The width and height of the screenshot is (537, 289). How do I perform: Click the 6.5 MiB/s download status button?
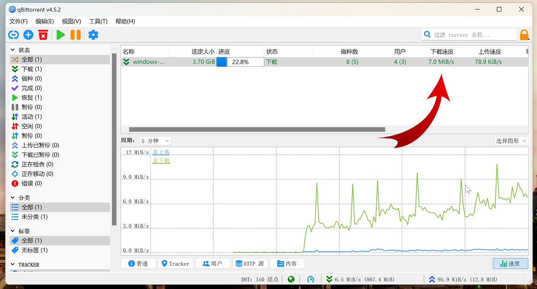pos(361,279)
